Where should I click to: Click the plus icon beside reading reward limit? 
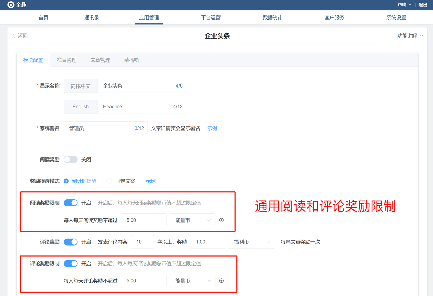click(x=222, y=220)
